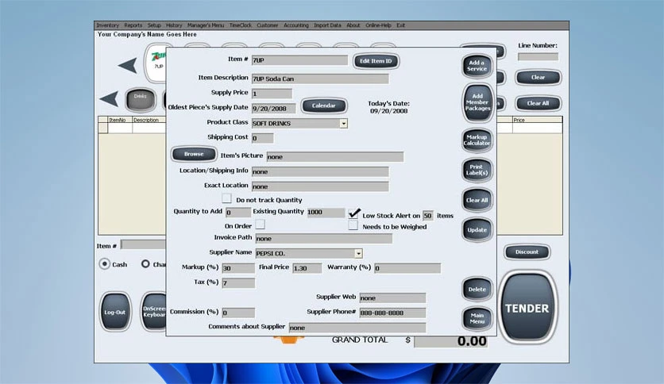Click Add Member Packages button
Viewport: 664px width, 384px height.
point(477,102)
